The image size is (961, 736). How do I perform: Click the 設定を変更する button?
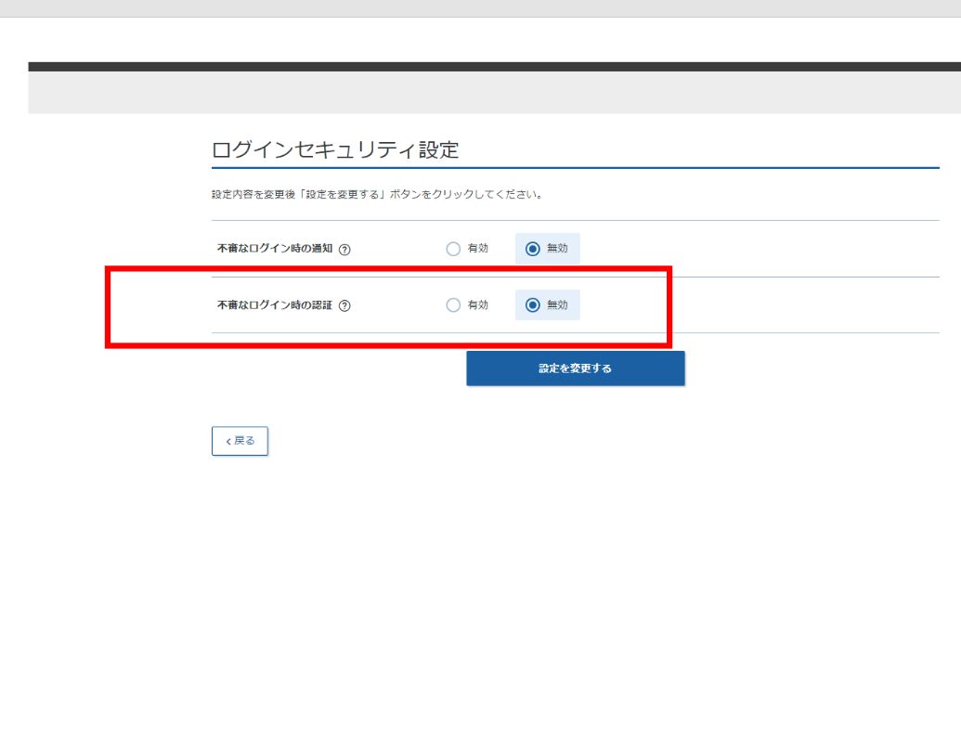tap(576, 368)
